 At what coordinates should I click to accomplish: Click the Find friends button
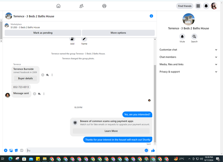click(185, 6)
